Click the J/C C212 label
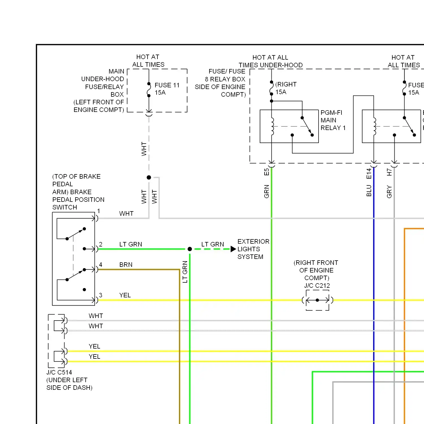The width and height of the screenshot is (424, 424). (x=317, y=285)
